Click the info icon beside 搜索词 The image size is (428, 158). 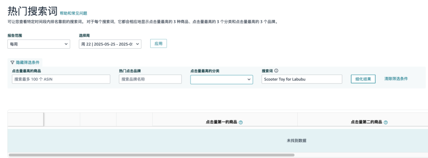coord(276,71)
